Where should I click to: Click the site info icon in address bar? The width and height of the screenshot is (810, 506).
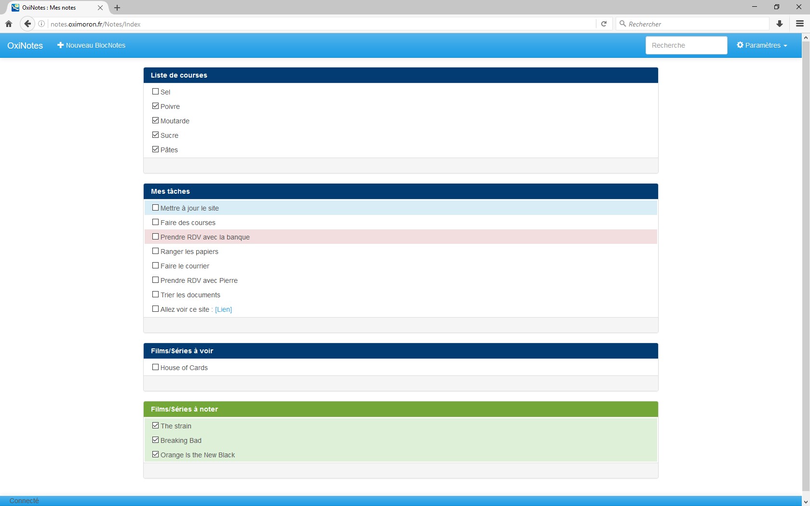tap(41, 24)
